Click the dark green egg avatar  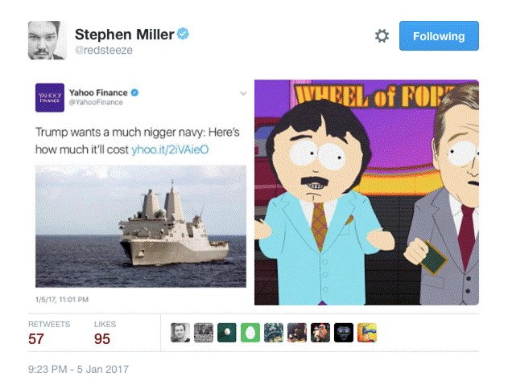pyautogui.click(x=227, y=333)
